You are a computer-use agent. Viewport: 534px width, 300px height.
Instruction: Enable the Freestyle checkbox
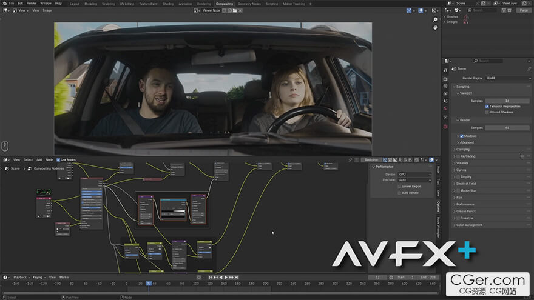(458, 218)
